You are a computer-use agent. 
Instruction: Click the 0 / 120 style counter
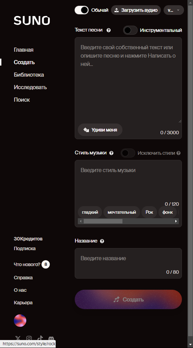[x=172, y=204]
